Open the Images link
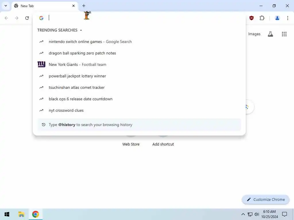 254,34
